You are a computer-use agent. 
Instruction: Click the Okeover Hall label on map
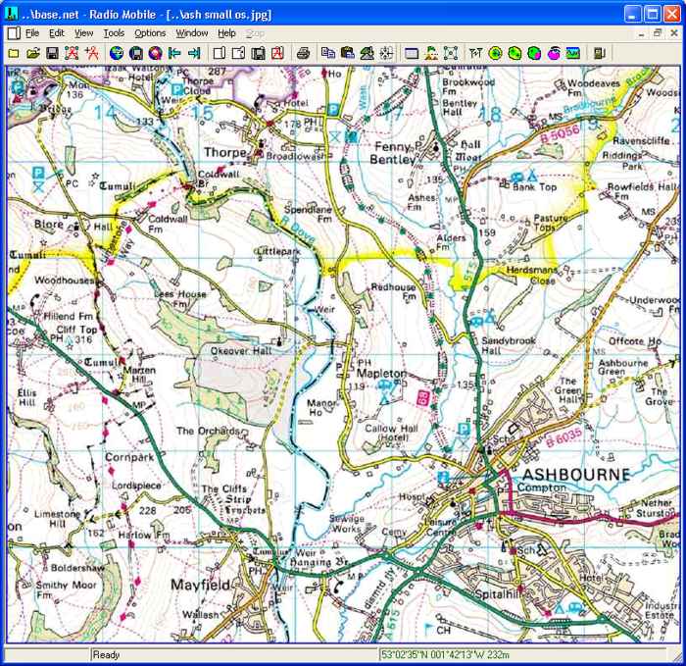(x=241, y=351)
